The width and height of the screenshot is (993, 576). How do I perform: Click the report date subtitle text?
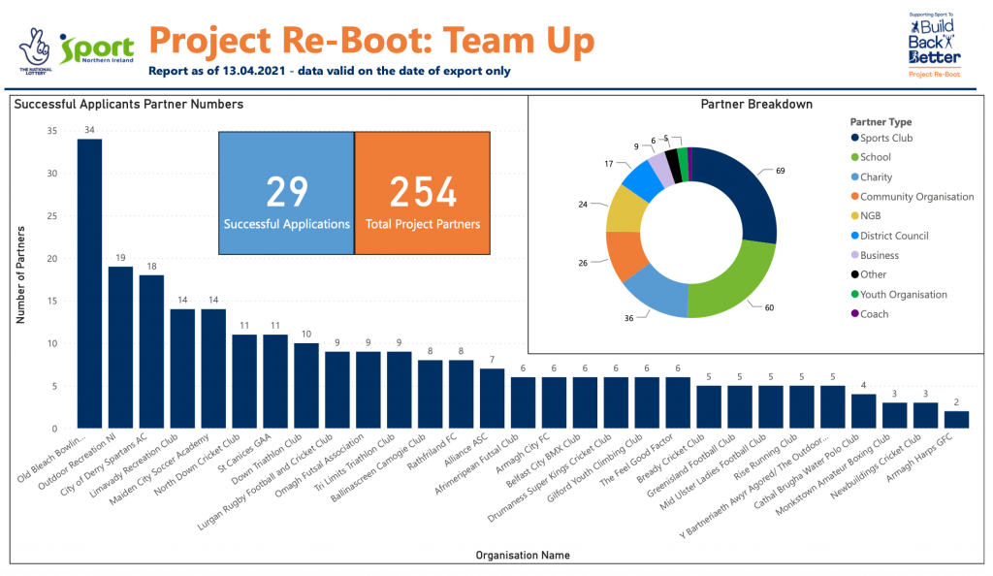[330, 71]
